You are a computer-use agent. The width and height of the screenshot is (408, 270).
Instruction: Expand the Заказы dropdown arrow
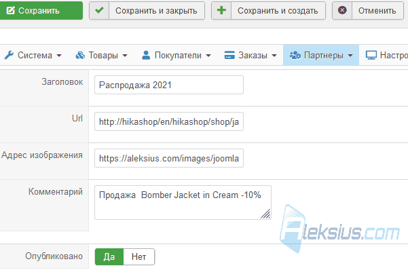point(274,56)
